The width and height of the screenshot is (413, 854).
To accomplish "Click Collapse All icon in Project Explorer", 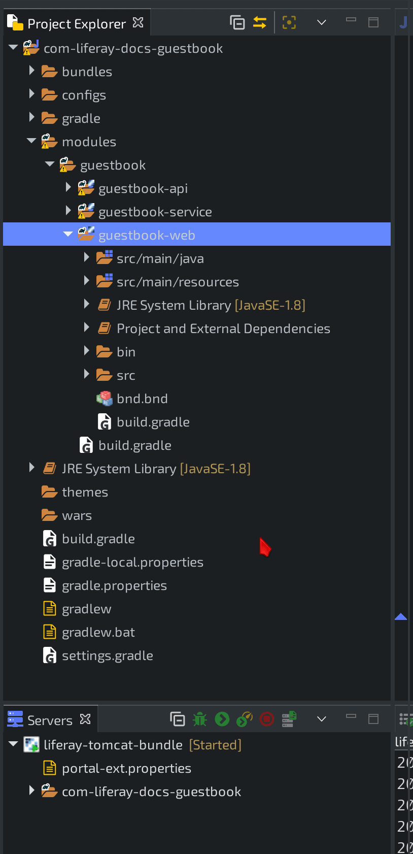I will (x=237, y=22).
